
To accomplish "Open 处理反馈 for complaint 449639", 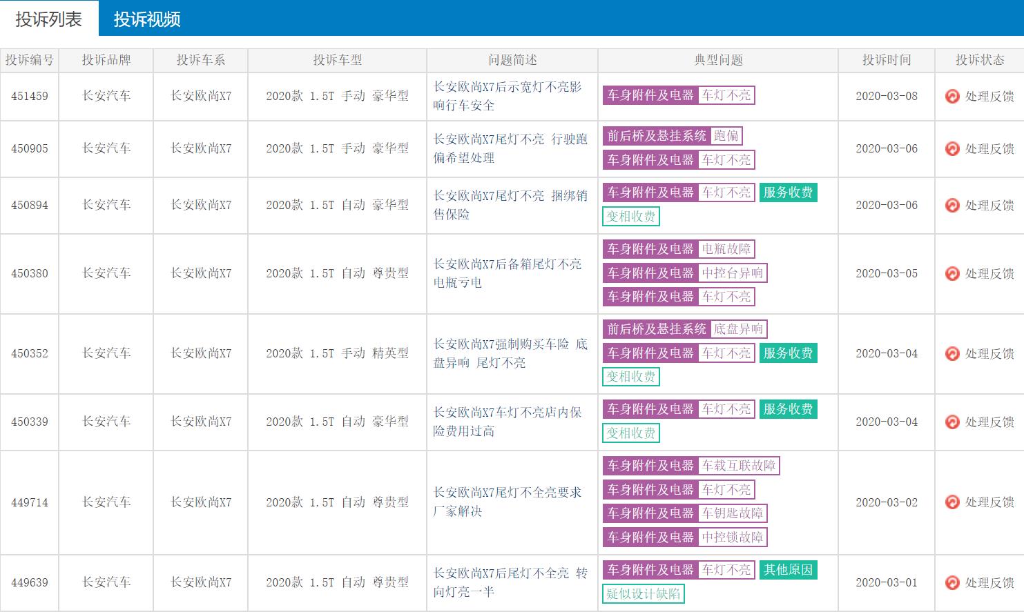I will click(x=989, y=583).
